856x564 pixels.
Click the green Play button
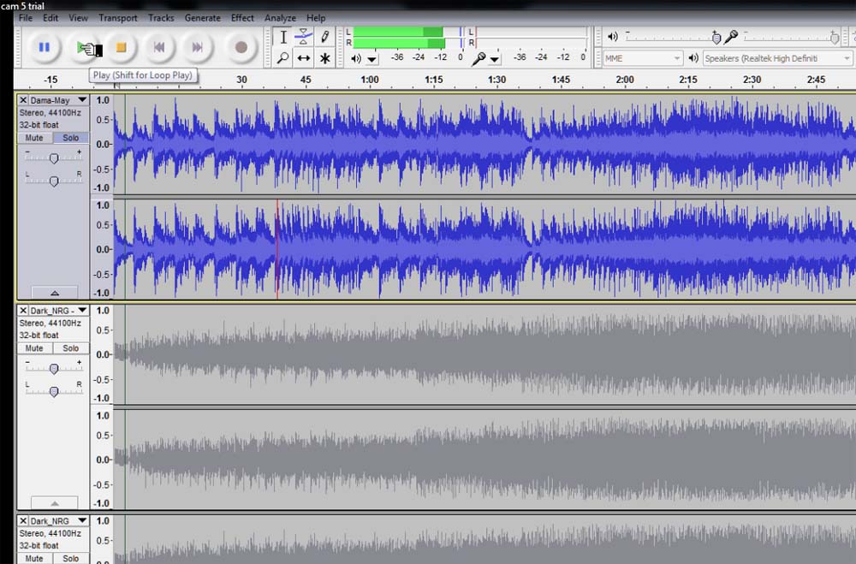coord(83,48)
